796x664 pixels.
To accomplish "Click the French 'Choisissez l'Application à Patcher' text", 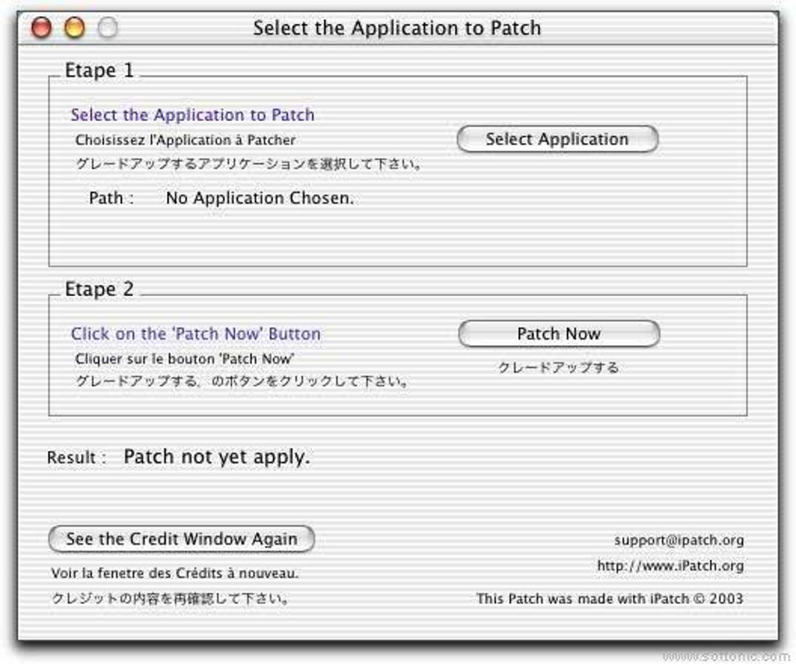I will (185, 141).
